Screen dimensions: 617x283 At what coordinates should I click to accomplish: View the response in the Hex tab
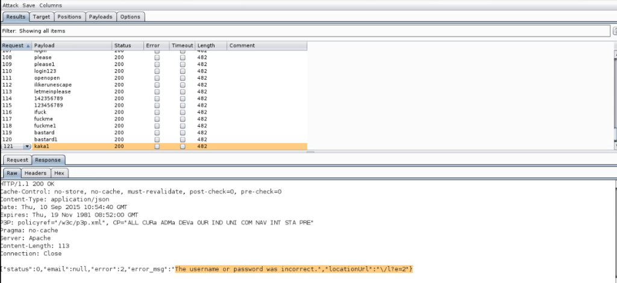tap(60, 173)
